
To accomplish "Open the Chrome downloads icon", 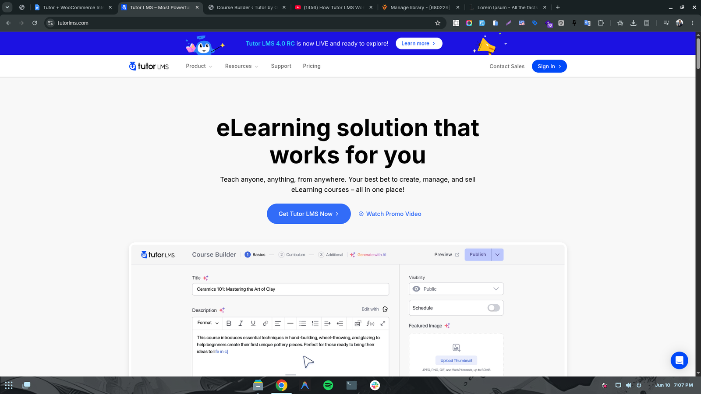I will tap(634, 23).
